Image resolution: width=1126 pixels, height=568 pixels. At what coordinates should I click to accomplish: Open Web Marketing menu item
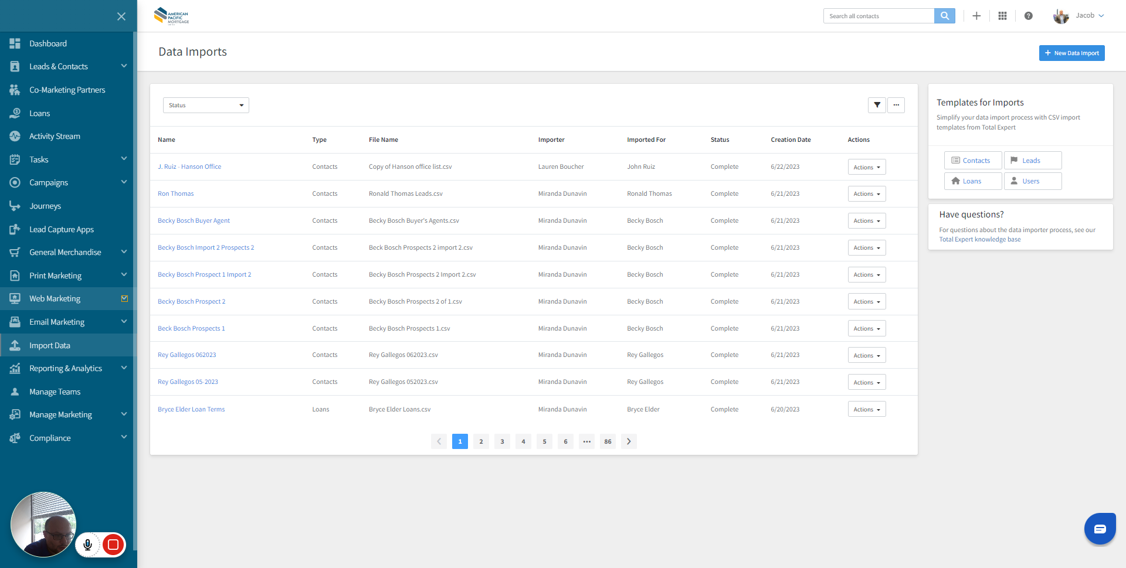click(55, 298)
